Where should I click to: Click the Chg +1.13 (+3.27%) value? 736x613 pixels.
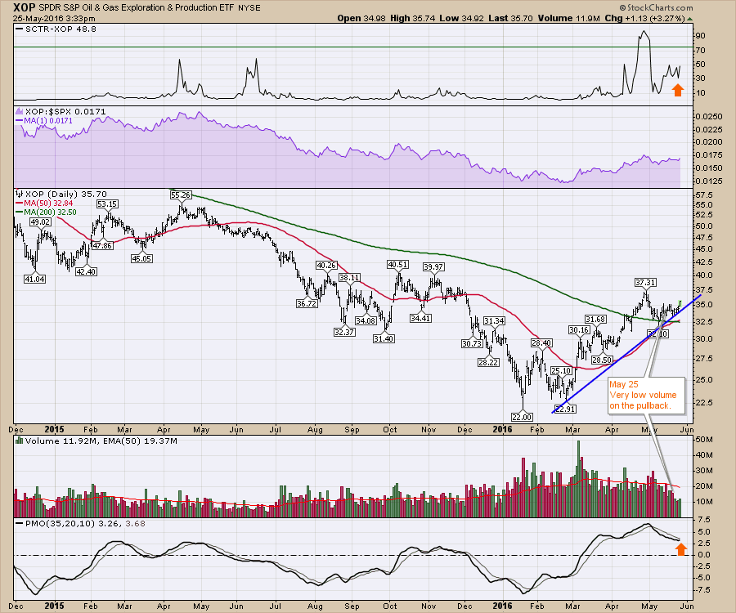(x=644, y=18)
